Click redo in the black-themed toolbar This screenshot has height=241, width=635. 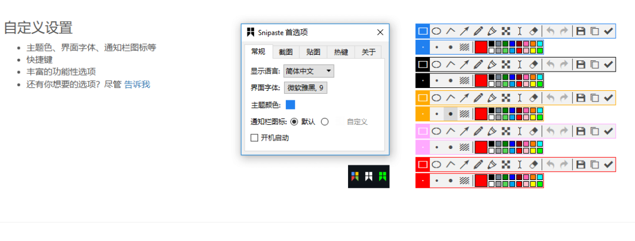point(564,64)
